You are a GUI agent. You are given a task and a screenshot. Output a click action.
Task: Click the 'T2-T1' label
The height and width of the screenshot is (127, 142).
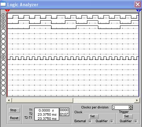tap(28, 118)
